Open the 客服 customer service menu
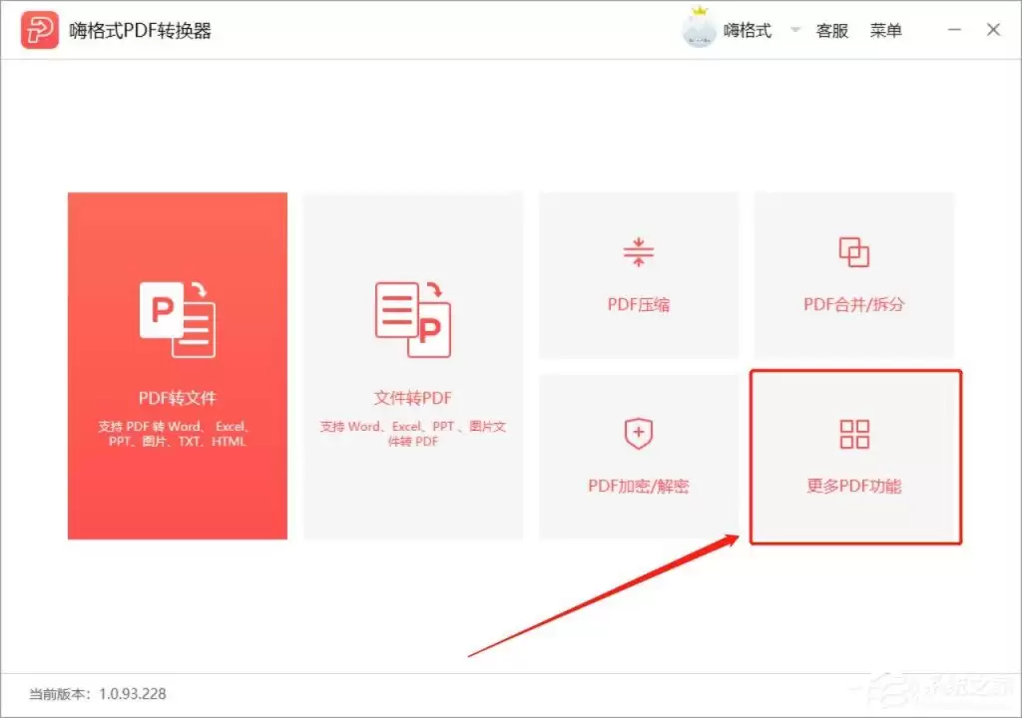This screenshot has width=1022, height=718. (x=831, y=31)
